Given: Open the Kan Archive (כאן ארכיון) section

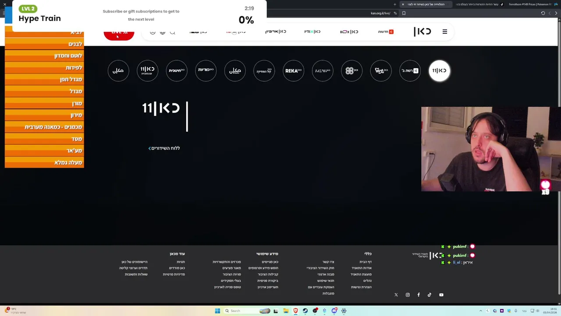Looking at the screenshot, I should coord(276,32).
